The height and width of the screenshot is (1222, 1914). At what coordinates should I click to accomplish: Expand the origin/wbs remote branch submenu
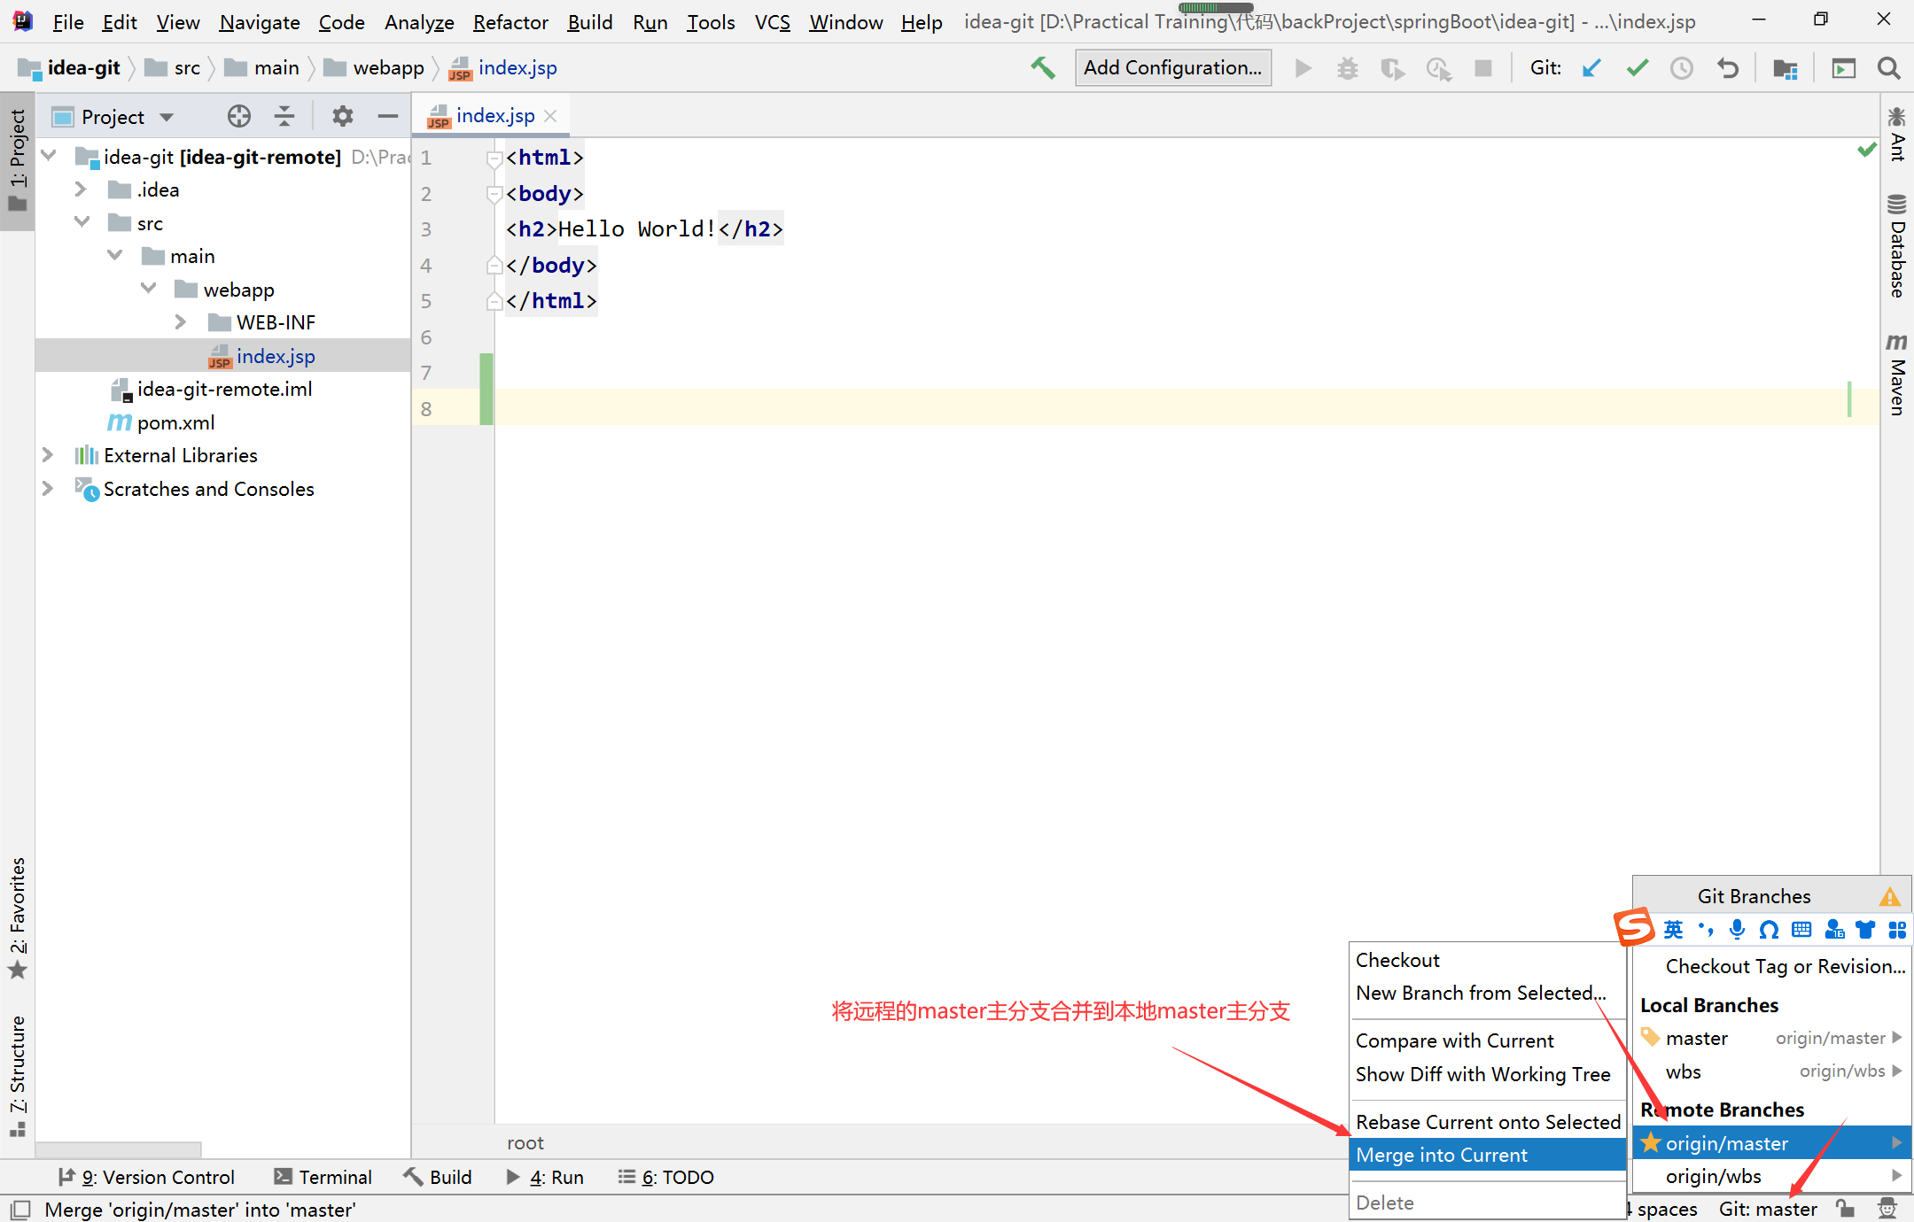click(x=1895, y=1176)
